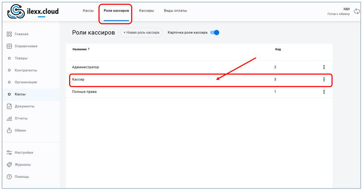
Task: Open the Документы icon in sidebar
Action: point(9,106)
